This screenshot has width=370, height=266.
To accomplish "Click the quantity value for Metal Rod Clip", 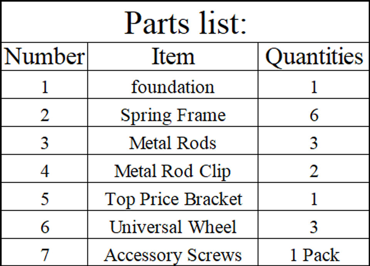I will 314,171.
